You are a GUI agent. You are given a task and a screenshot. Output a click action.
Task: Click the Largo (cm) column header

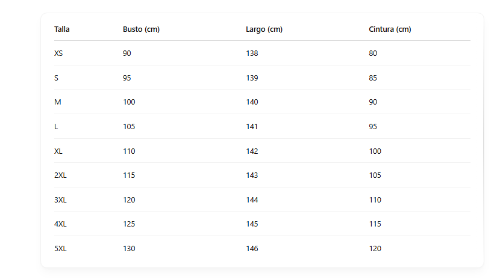[x=264, y=29]
